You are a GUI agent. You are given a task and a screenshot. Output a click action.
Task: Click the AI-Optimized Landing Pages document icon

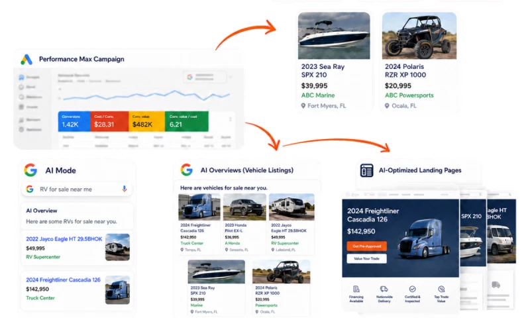point(366,170)
